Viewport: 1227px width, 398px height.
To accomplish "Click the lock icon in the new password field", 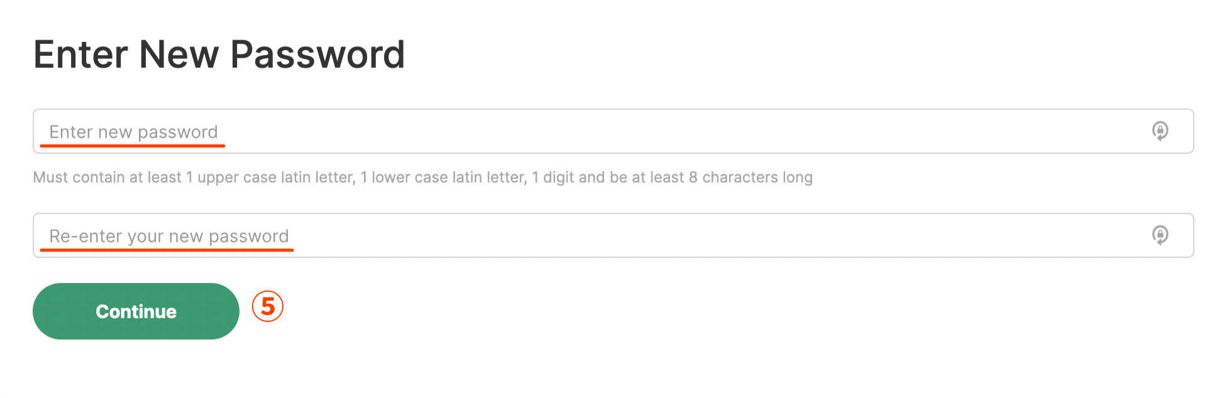I will pyautogui.click(x=1160, y=131).
